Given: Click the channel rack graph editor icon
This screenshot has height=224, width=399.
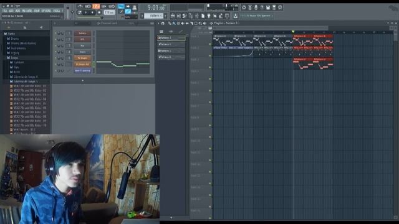Looking at the screenshot, I should 152,24.
